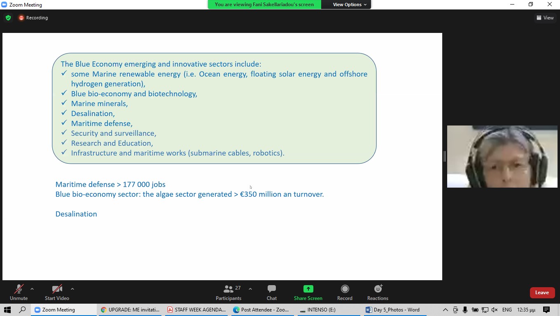The width and height of the screenshot is (560, 316).
Task: Open the Participants panel
Action: coord(229,293)
